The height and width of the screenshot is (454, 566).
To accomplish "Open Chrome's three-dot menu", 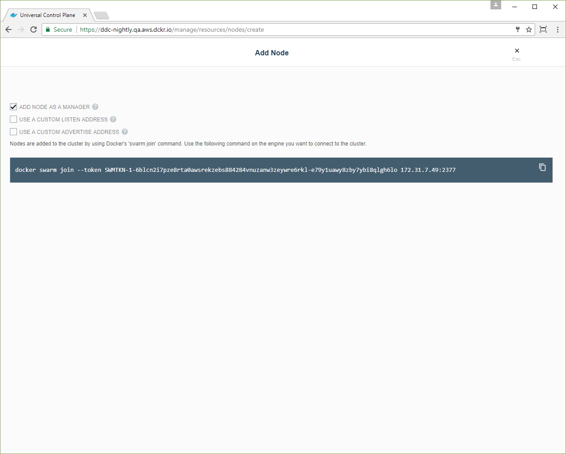I will [558, 29].
